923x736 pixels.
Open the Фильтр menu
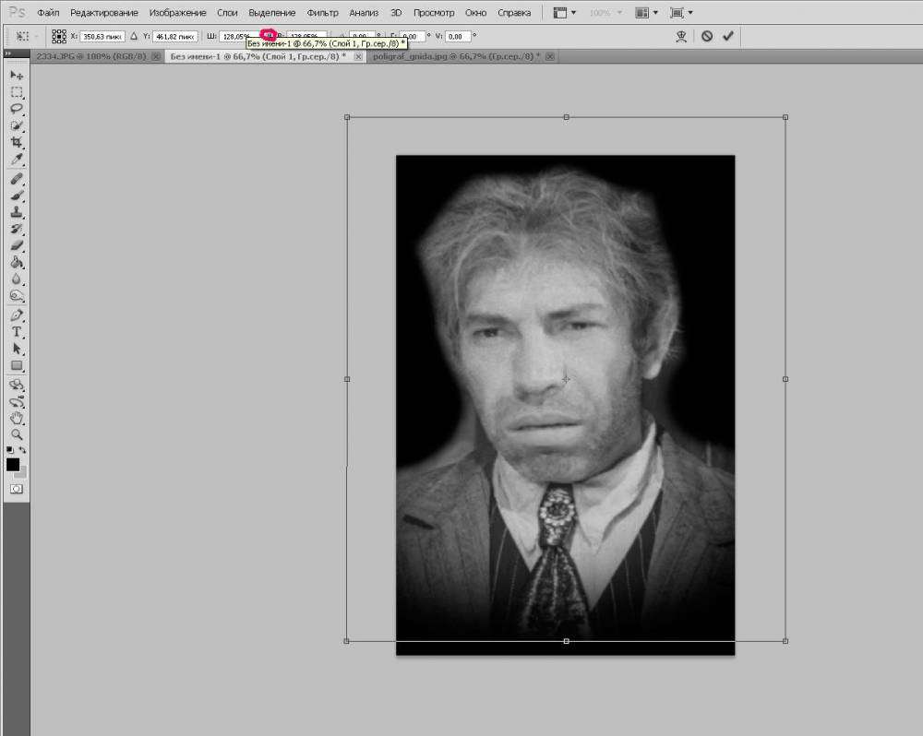(322, 13)
